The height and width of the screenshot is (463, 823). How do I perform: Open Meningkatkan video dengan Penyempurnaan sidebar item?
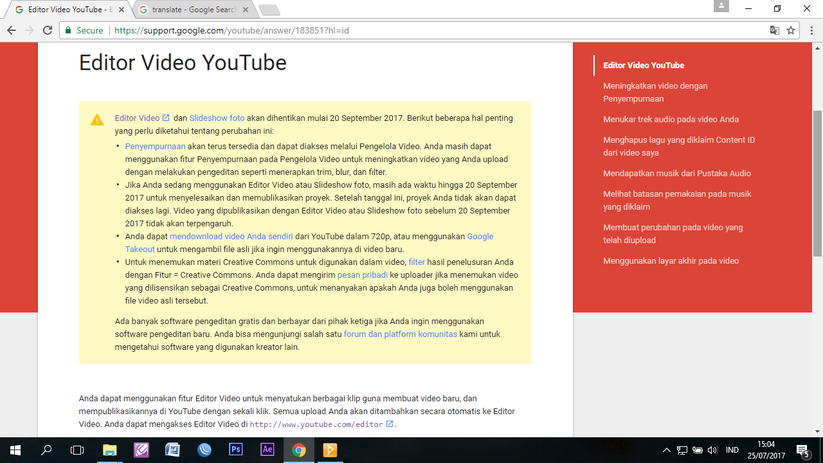coord(655,93)
